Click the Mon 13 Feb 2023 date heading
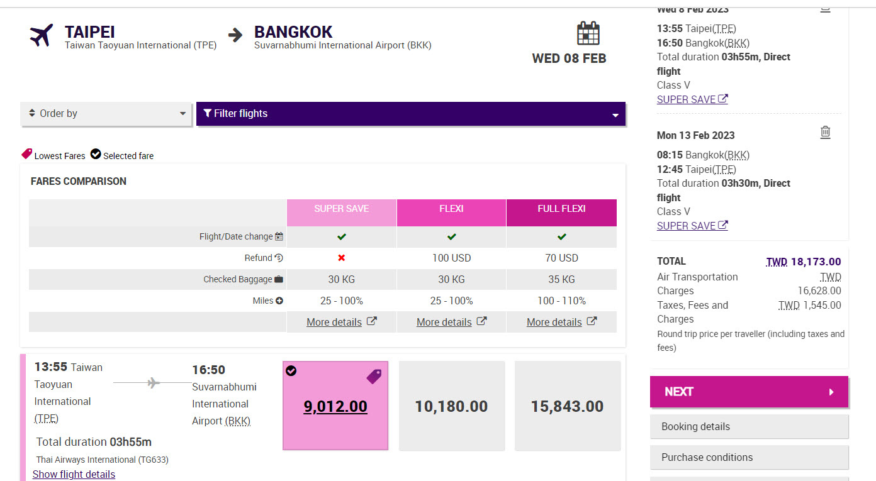This screenshot has height=481, width=876. (696, 135)
